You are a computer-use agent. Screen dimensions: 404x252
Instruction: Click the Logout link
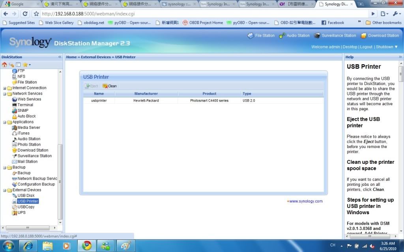[366, 47]
